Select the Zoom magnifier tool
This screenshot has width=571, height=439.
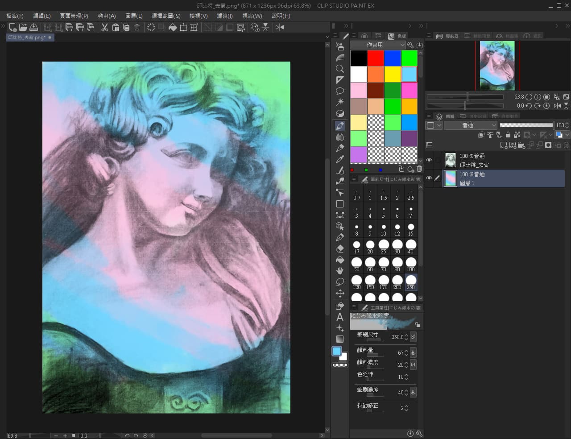[x=340, y=69]
